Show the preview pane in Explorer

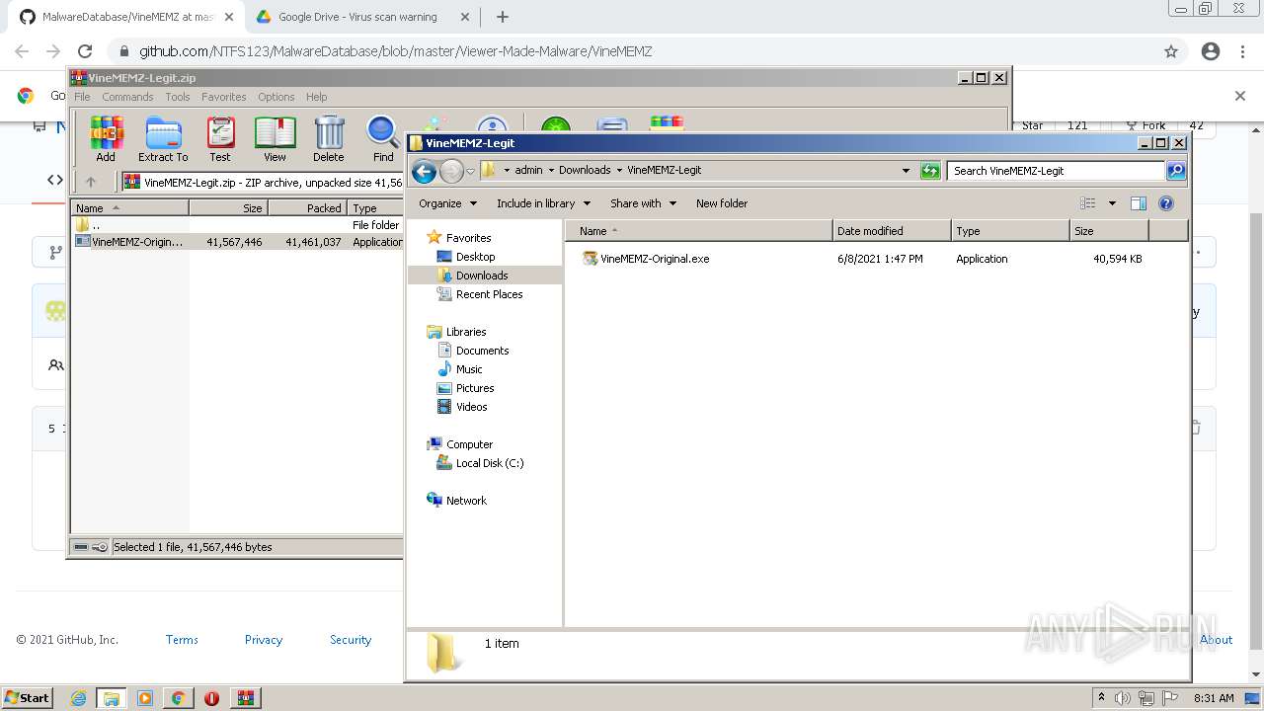[x=1139, y=203]
